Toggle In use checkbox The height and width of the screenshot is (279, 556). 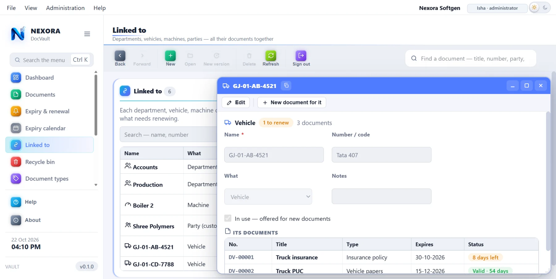click(228, 218)
